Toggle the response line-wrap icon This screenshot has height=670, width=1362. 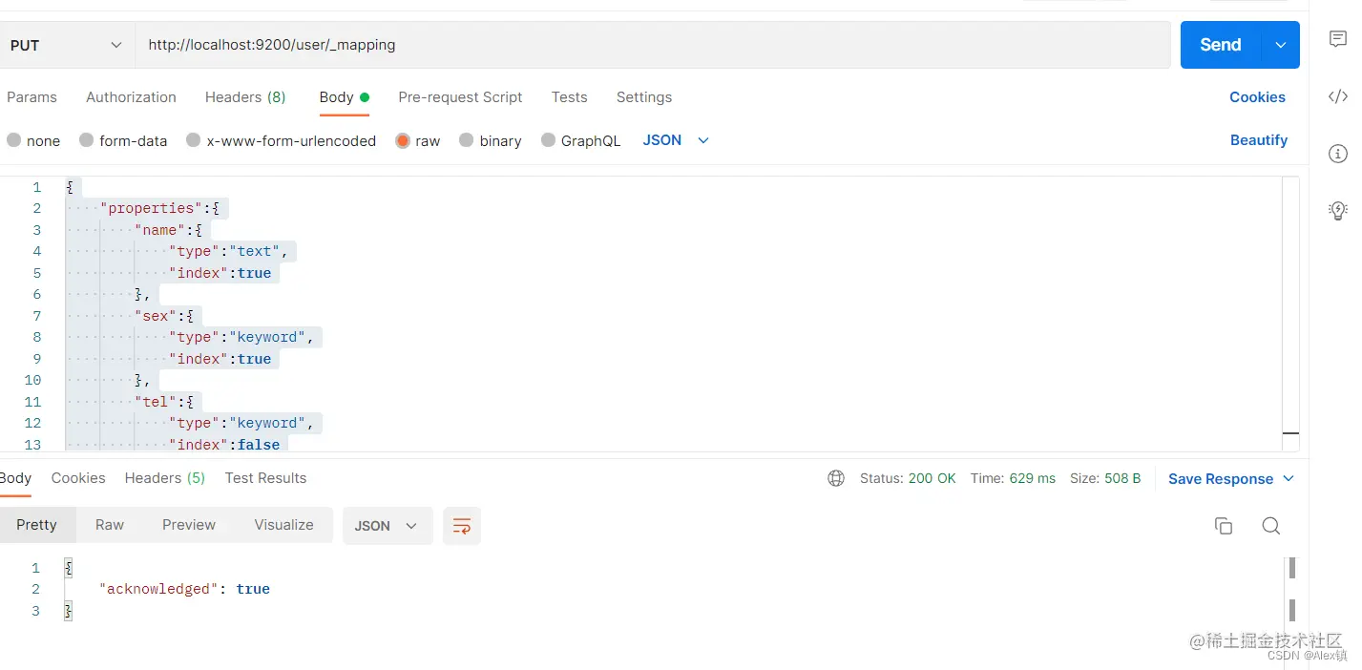(x=462, y=526)
